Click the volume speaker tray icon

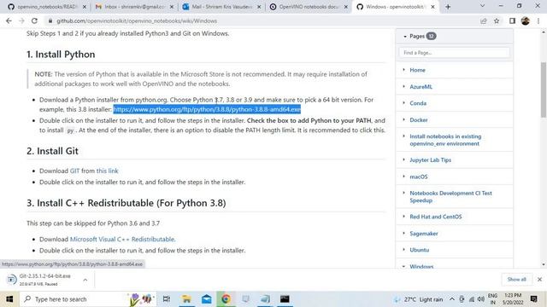coord(481,299)
